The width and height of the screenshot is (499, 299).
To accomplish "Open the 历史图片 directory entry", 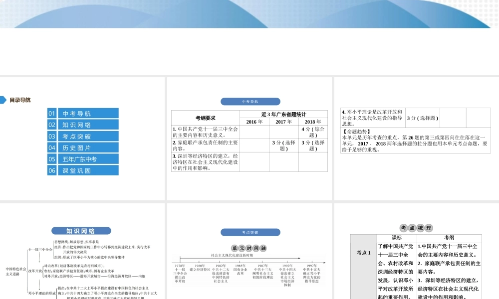I will (x=88, y=148).
